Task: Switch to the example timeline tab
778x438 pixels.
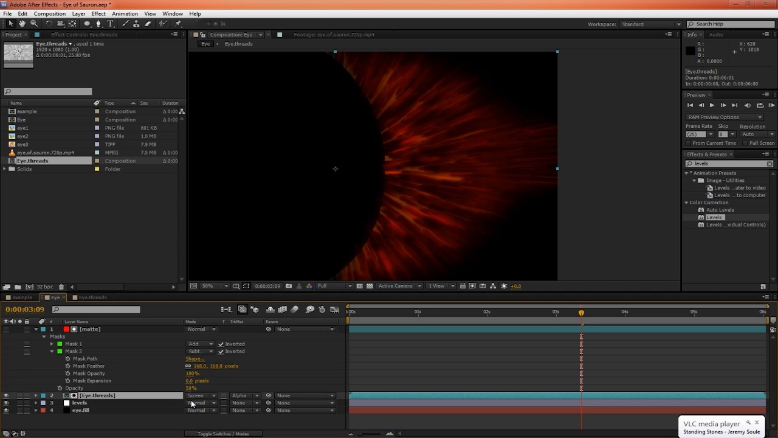Action: tap(22, 297)
